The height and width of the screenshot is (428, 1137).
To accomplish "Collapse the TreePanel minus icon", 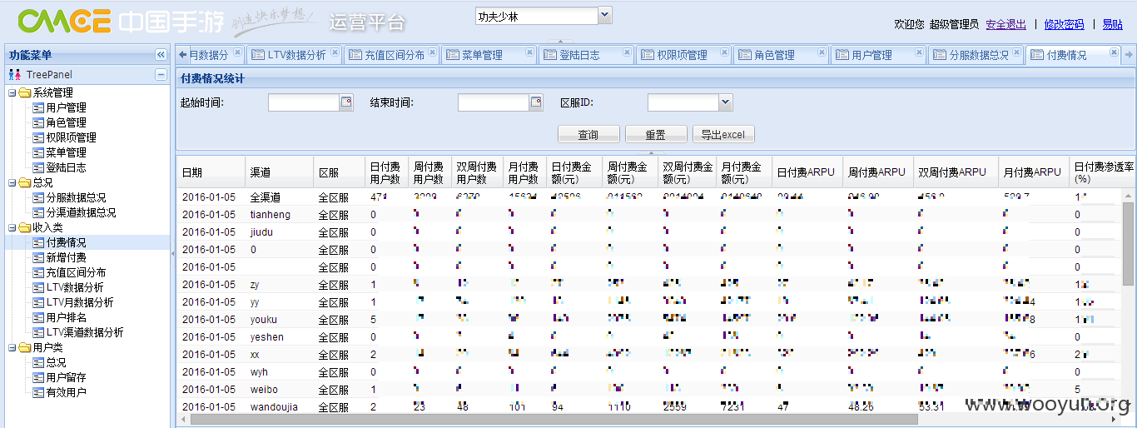I will click(161, 75).
